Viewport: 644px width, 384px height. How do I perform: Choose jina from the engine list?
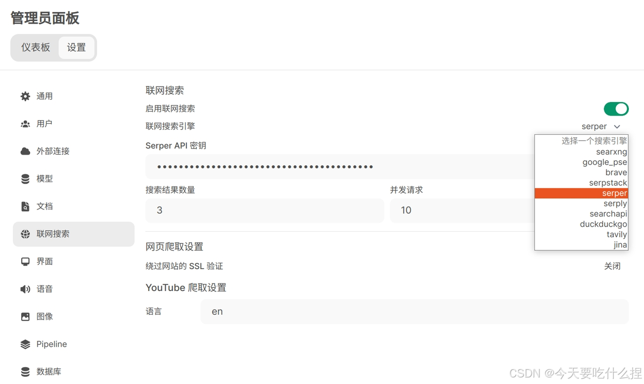[x=581, y=245]
